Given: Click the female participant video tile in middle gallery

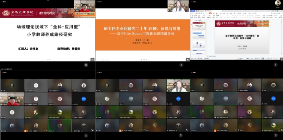Looking at the screenshot, I should point(178,86).
